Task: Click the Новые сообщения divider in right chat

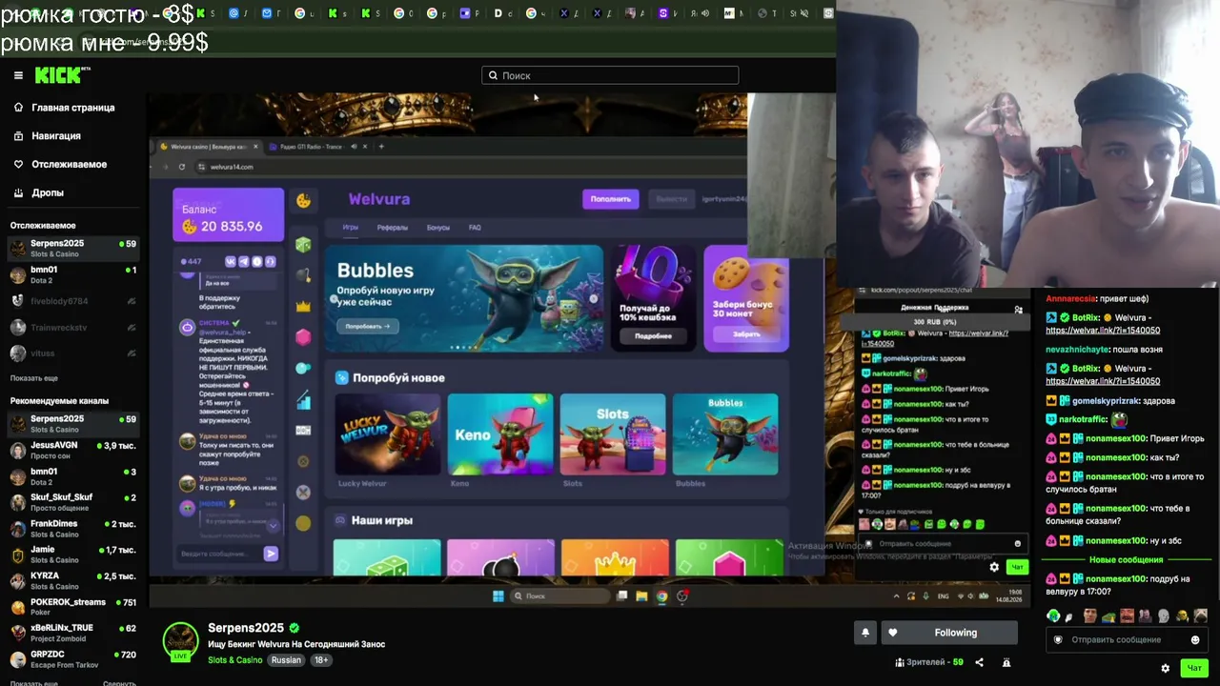Action: coord(1126,560)
